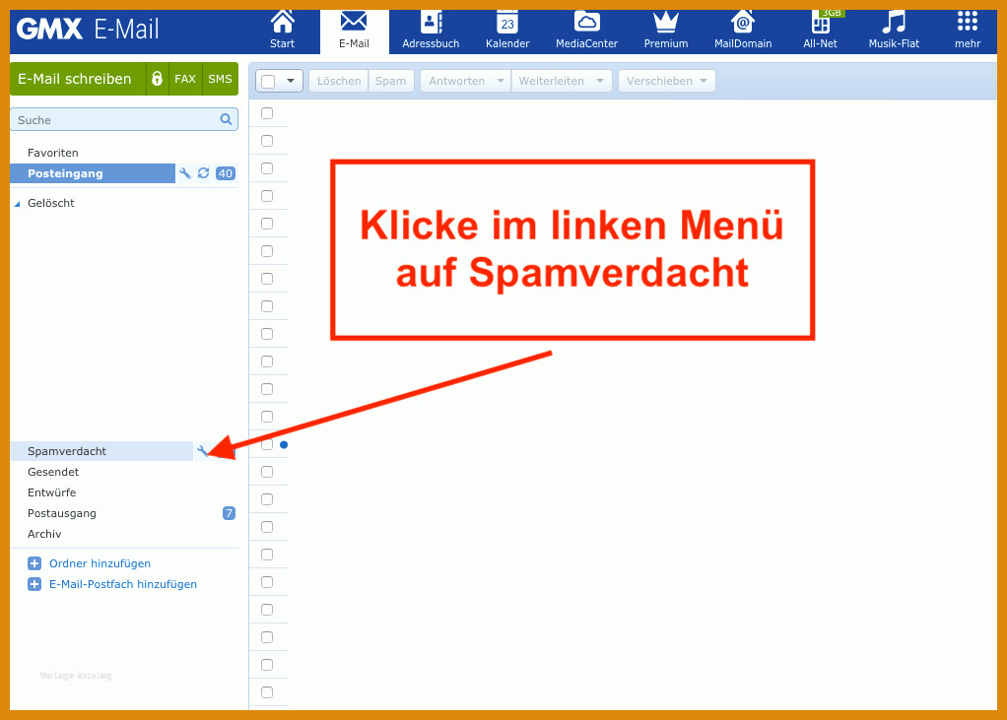Click the blue unread dot marker
1007x720 pixels.
pyautogui.click(x=284, y=445)
